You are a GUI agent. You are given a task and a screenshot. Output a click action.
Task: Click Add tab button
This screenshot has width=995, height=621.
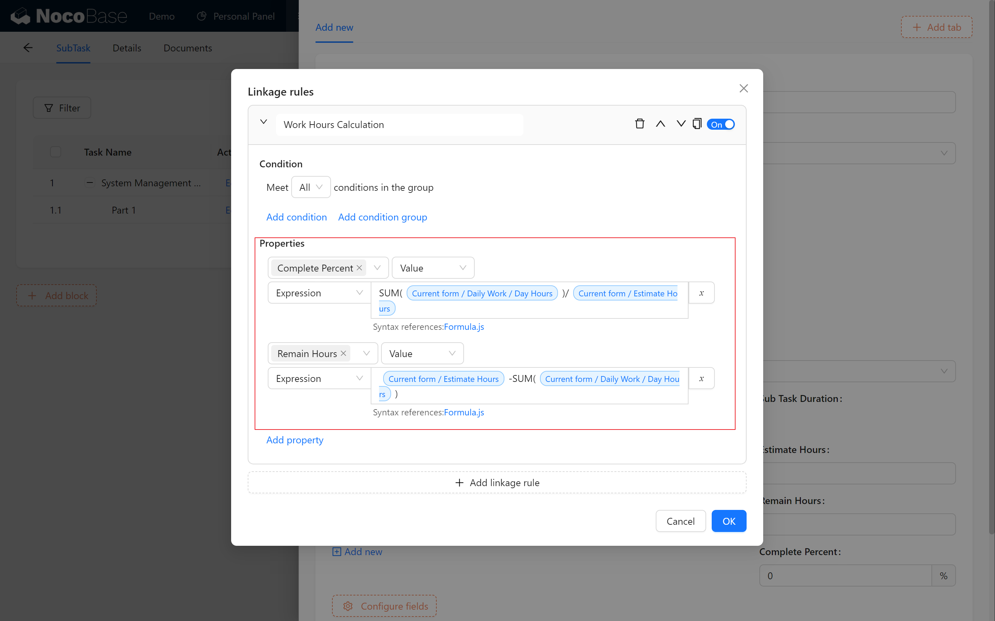[x=937, y=28]
